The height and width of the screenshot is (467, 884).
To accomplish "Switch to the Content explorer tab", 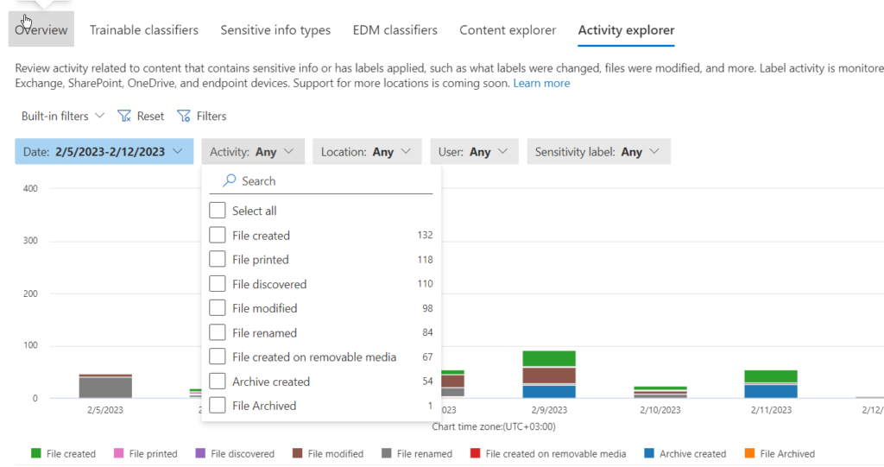I will pyautogui.click(x=508, y=30).
